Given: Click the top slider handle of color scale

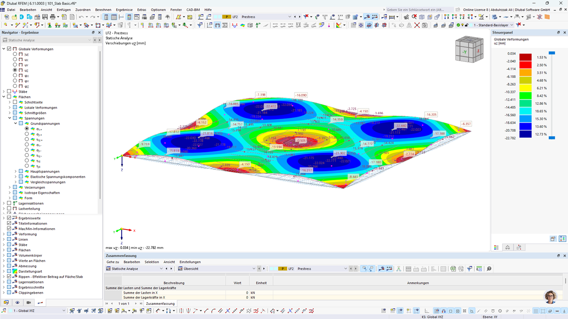Looking at the screenshot, I should (x=552, y=53).
